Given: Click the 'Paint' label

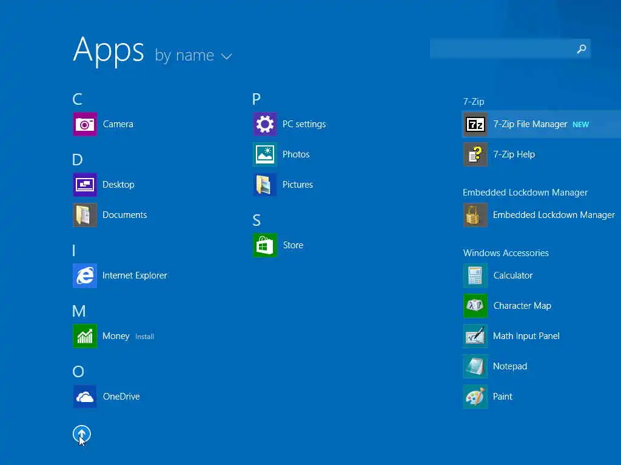Looking at the screenshot, I should [503, 397].
